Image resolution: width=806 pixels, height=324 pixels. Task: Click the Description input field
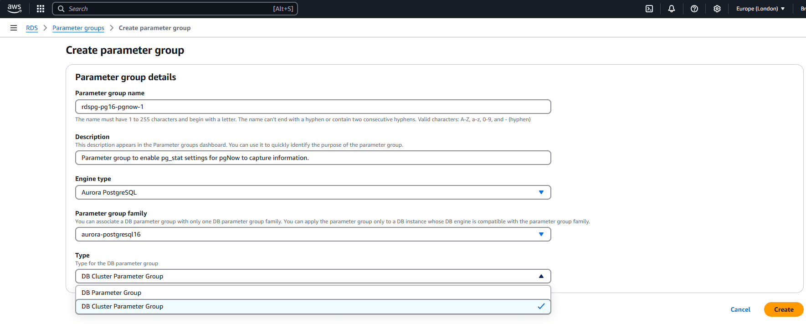[313, 158]
